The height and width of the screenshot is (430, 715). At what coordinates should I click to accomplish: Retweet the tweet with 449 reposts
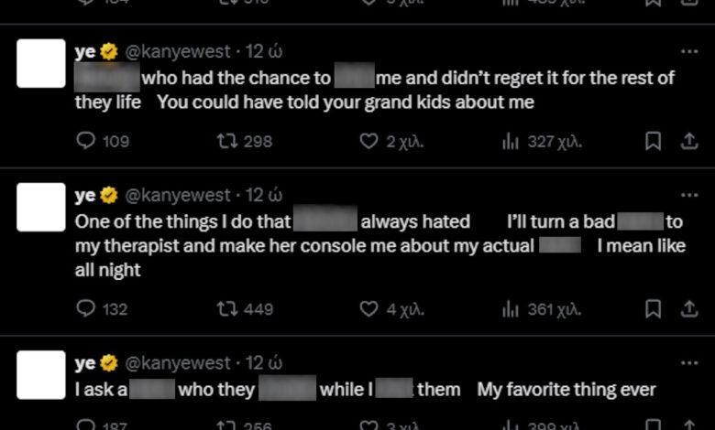point(225,309)
